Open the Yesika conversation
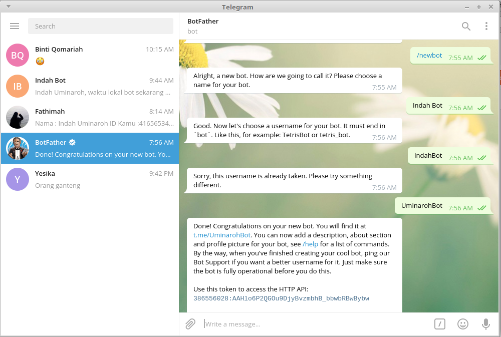 tap(90, 179)
